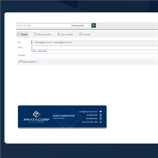158x158 pixels.
Task: Click the envelope icon beside Enviar
Action: [x=19, y=34]
